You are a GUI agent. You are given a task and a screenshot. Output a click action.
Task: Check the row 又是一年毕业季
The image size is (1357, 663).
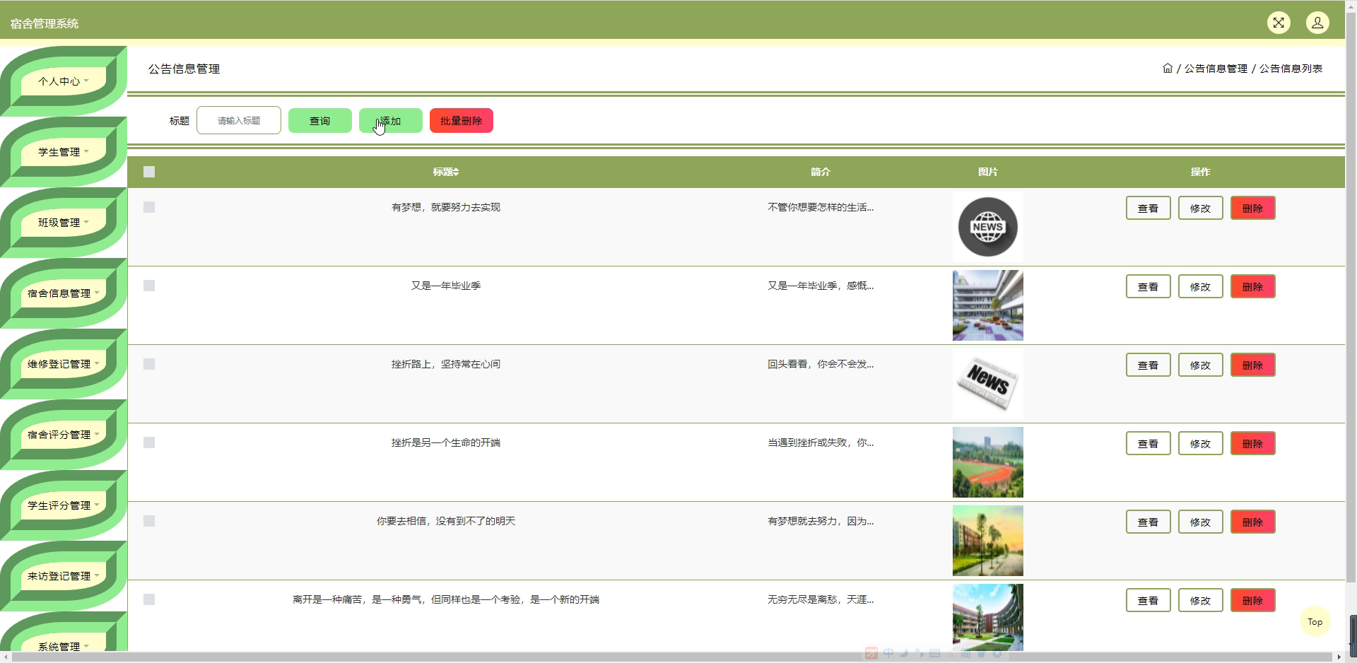[x=149, y=286]
